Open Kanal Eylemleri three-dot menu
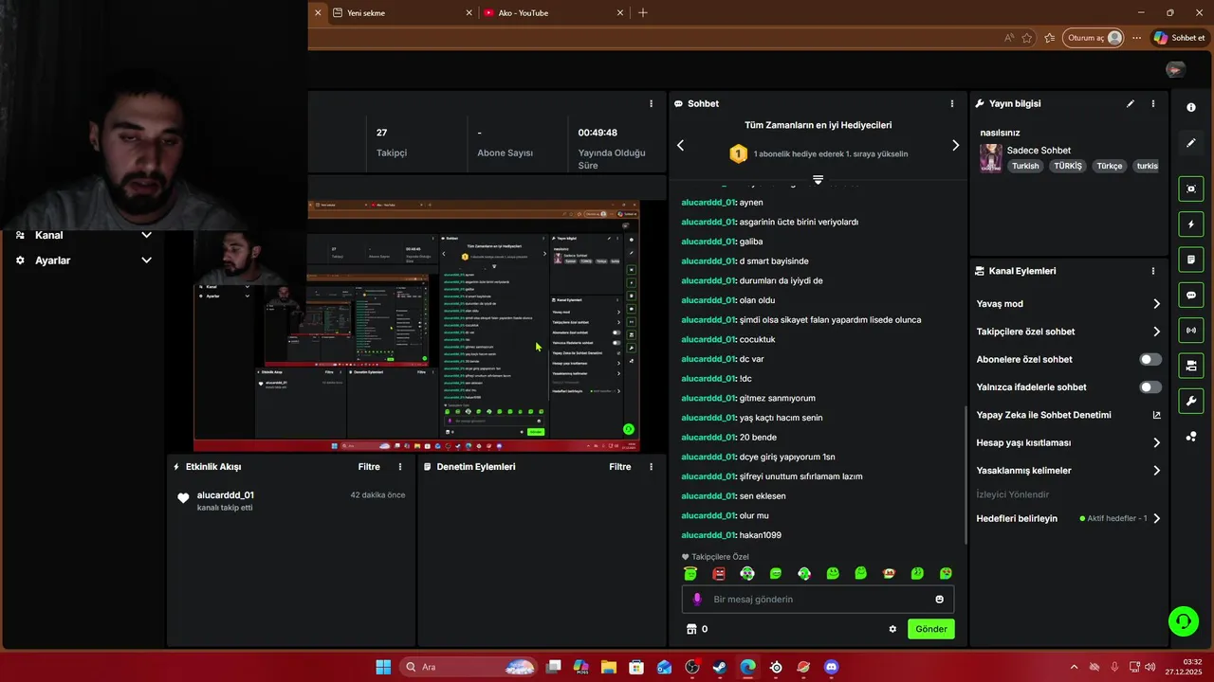The image size is (1214, 682). click(x=1153, y=271)
